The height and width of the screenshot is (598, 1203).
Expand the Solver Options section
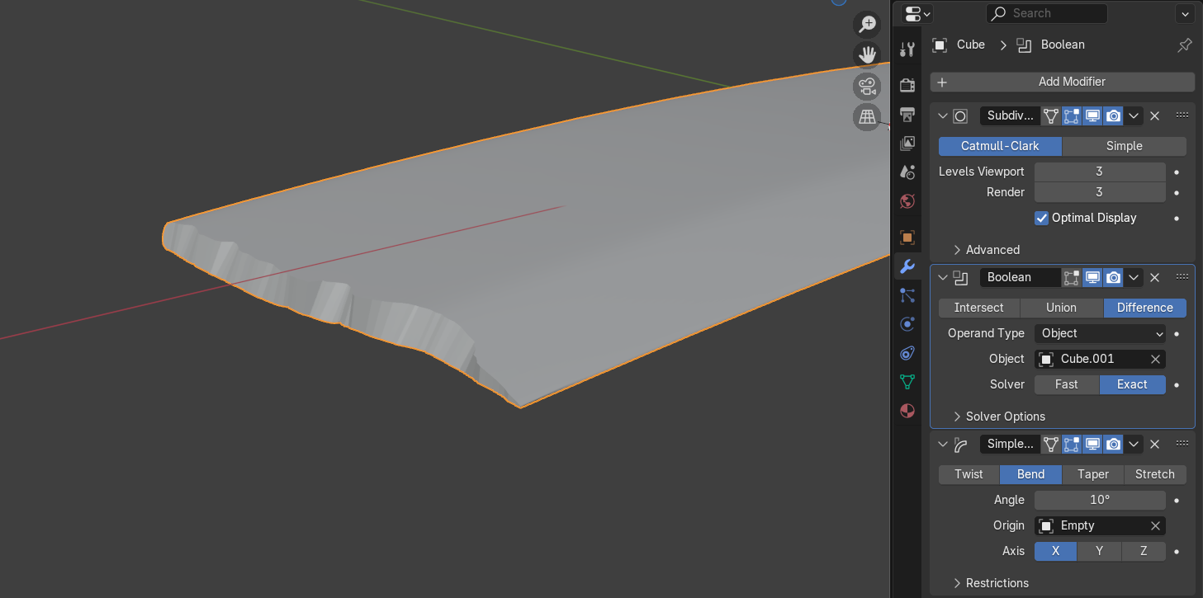coord(1005,417)
